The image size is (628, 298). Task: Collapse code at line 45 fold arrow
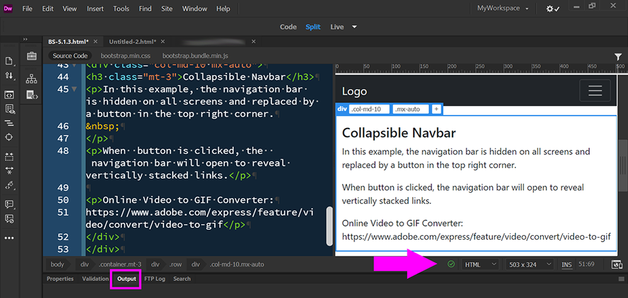point(75,89)
